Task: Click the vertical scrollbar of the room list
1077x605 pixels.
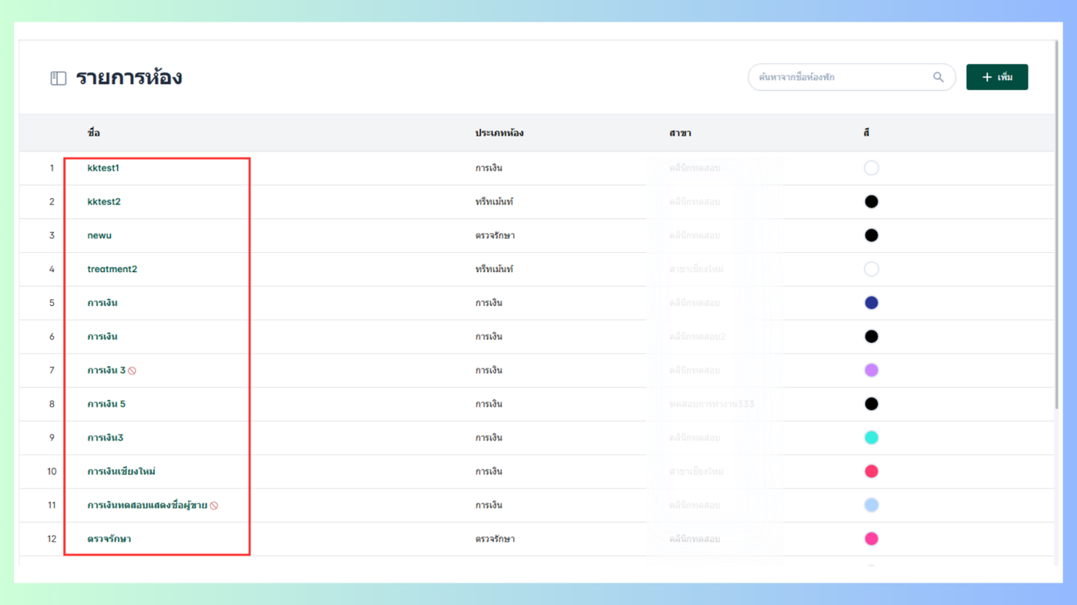Action: [1059, 223]
